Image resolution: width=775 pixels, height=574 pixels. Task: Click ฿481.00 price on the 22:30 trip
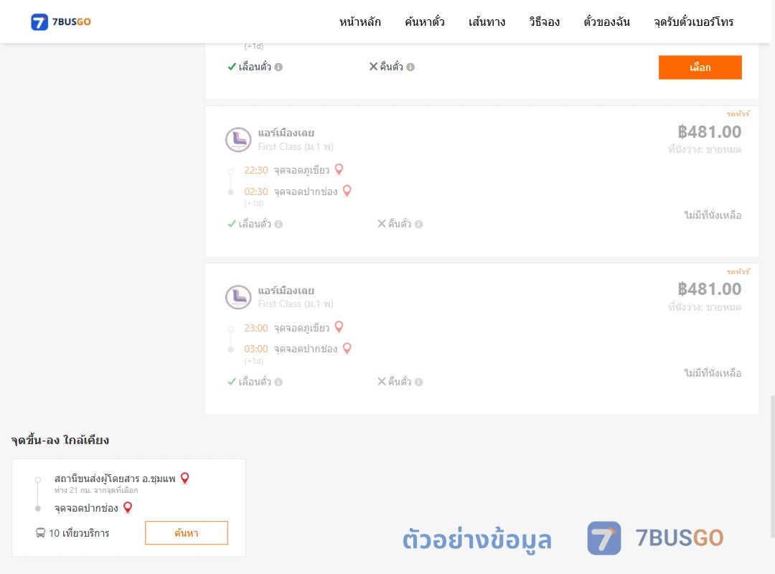(x=709, y=132)
